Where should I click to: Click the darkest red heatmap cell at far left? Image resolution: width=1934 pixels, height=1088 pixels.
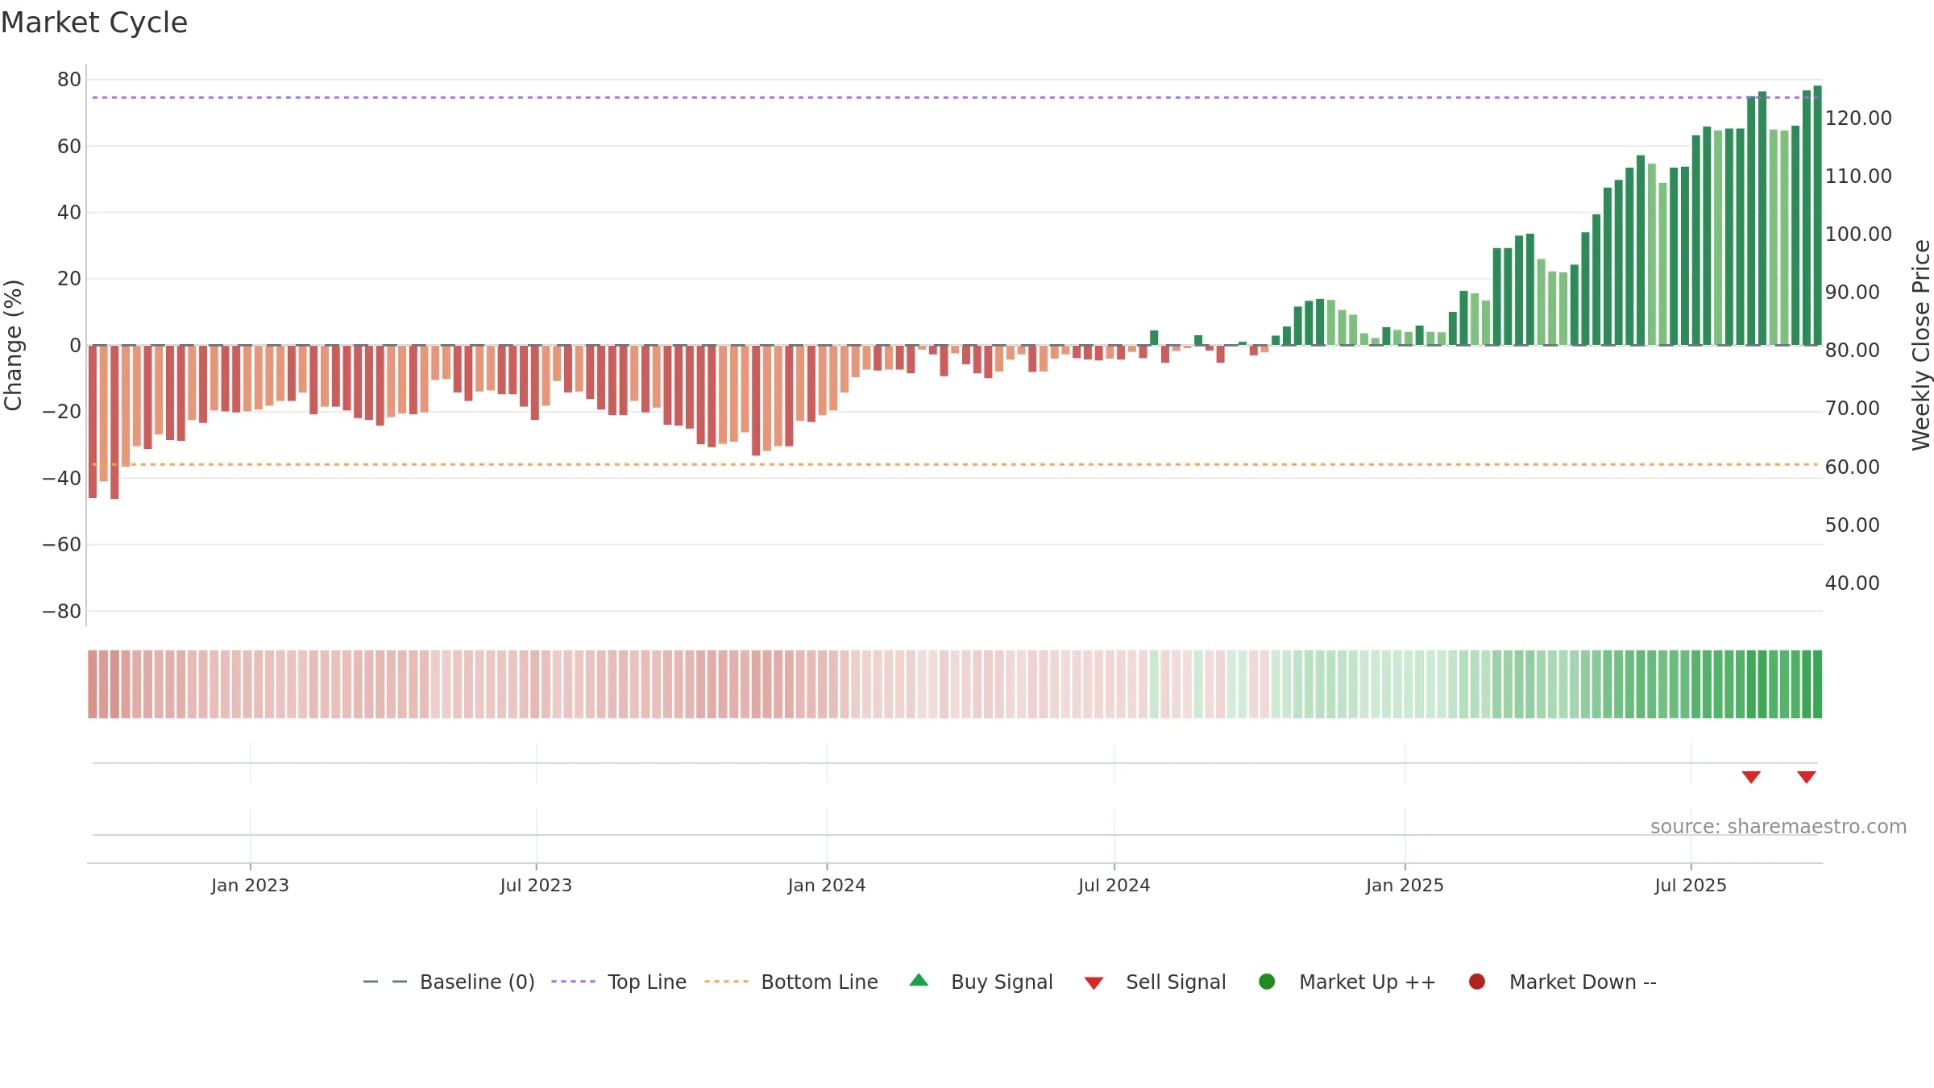pyautogui.click(x=93, y=684)
